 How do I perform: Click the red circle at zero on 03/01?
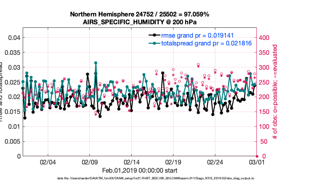(257, 156)
